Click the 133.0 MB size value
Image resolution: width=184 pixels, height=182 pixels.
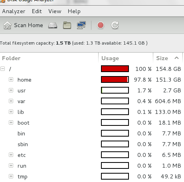coord(168,112)
